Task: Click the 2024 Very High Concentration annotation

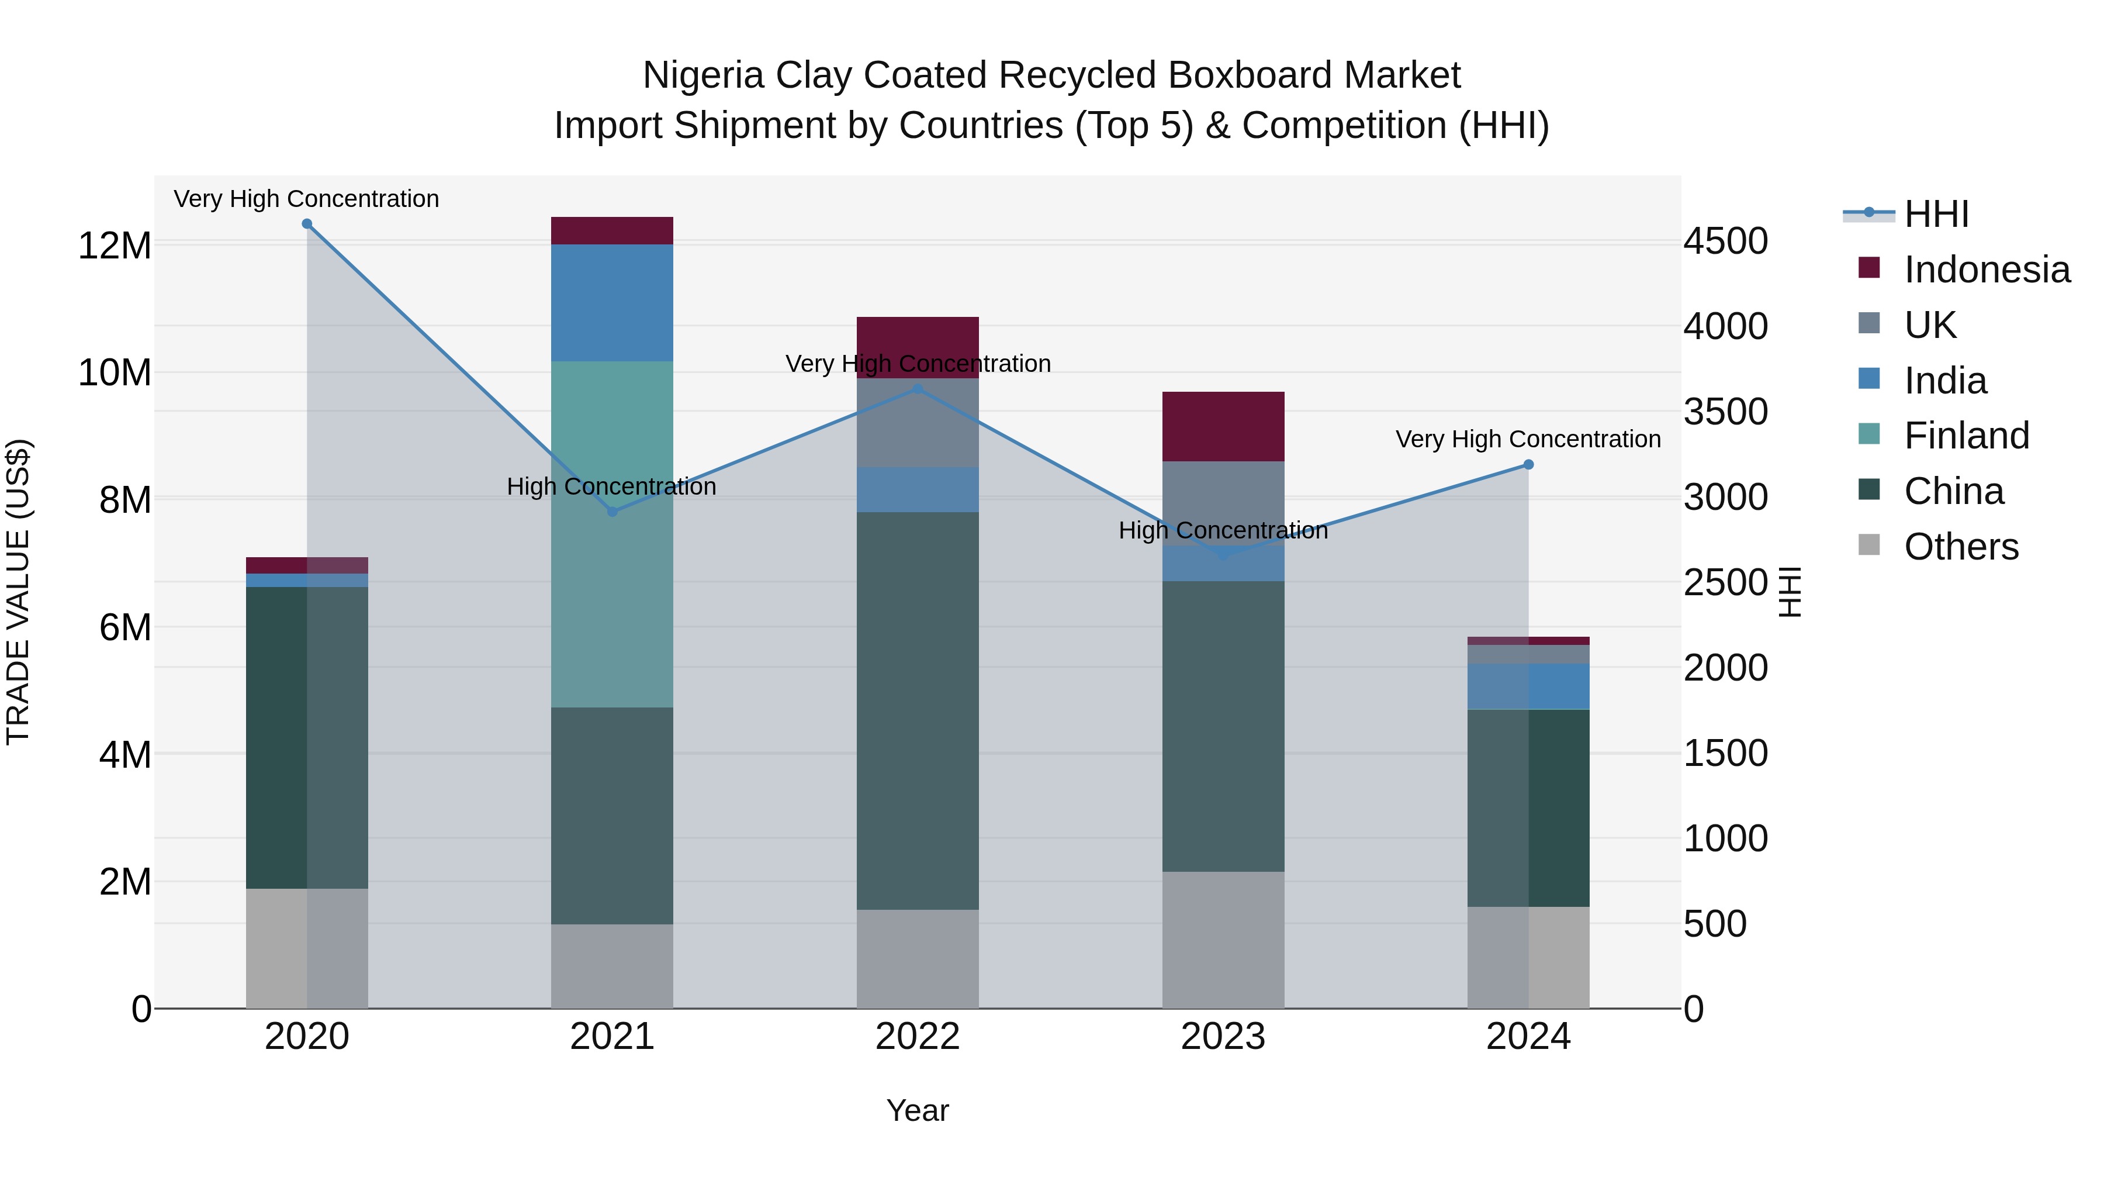Action: pos(1528,439)
